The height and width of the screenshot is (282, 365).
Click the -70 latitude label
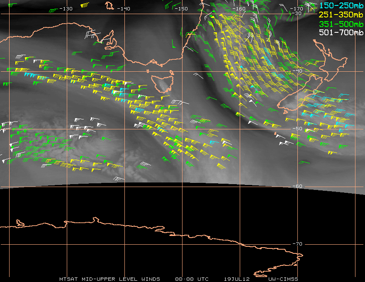click(297, 244)
